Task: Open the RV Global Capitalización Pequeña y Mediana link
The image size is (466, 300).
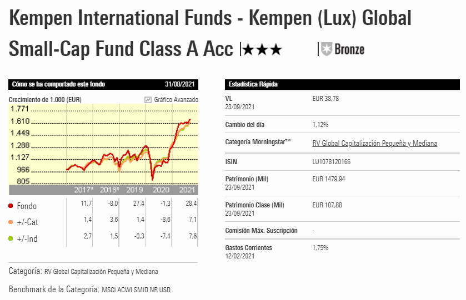Action: (x=375, y=144)
